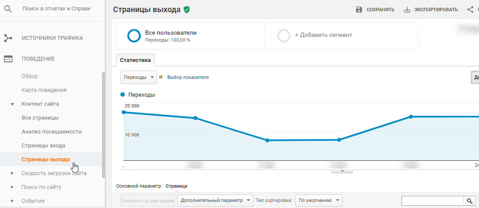
Task: Click + Добавить сегмент box
Action: pyautogui.click(x=344, y=36)
